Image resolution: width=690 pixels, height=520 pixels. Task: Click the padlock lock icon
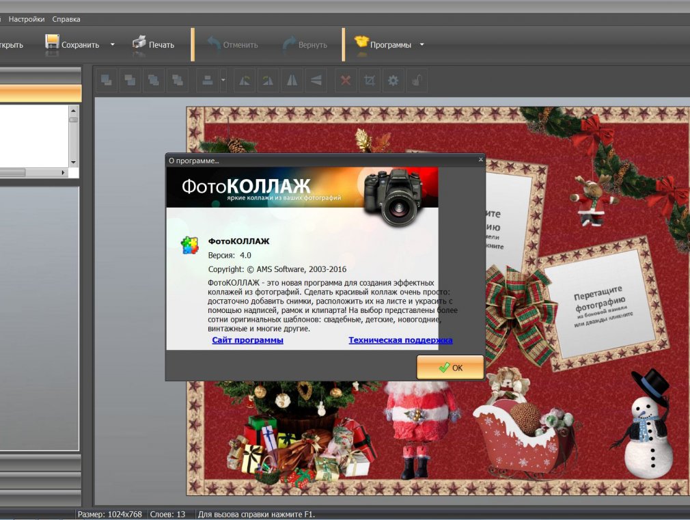[417, 81]
